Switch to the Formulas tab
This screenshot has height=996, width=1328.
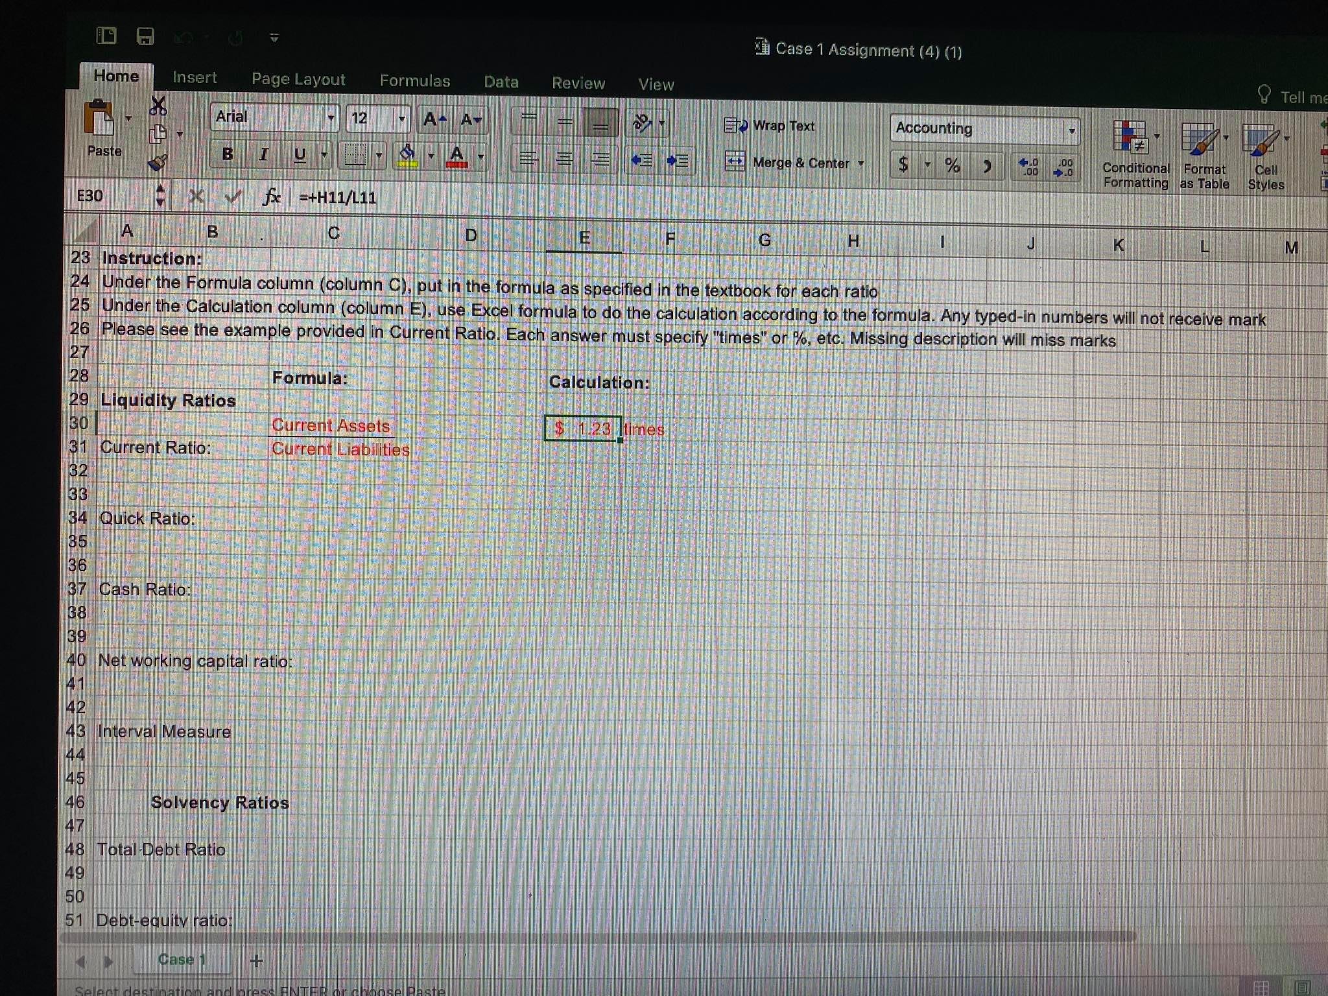(x=415, y=80)
